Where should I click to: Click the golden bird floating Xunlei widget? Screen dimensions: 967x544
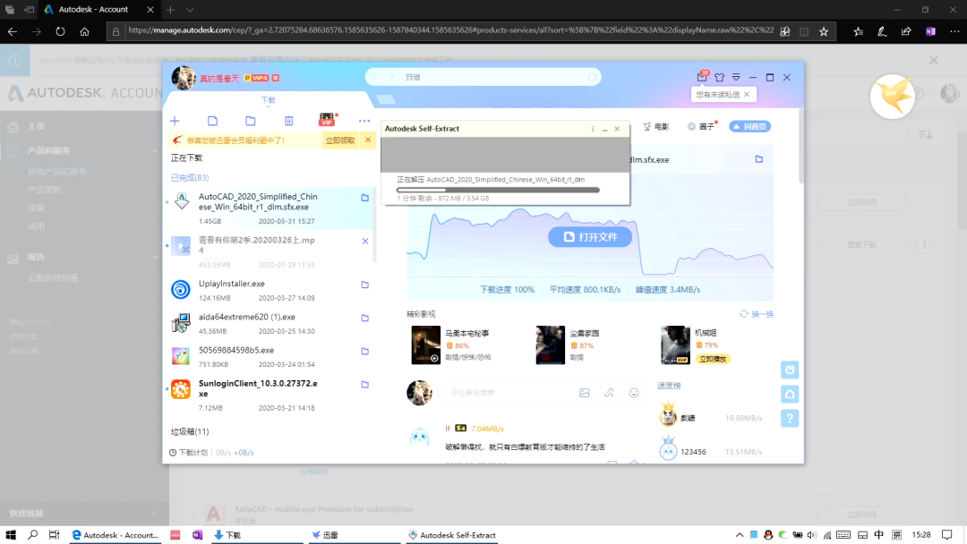click(893, 97)
